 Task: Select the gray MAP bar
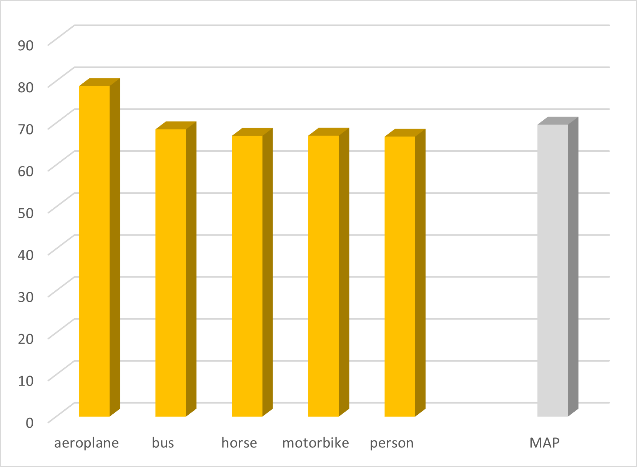click(x=552, y=270)
